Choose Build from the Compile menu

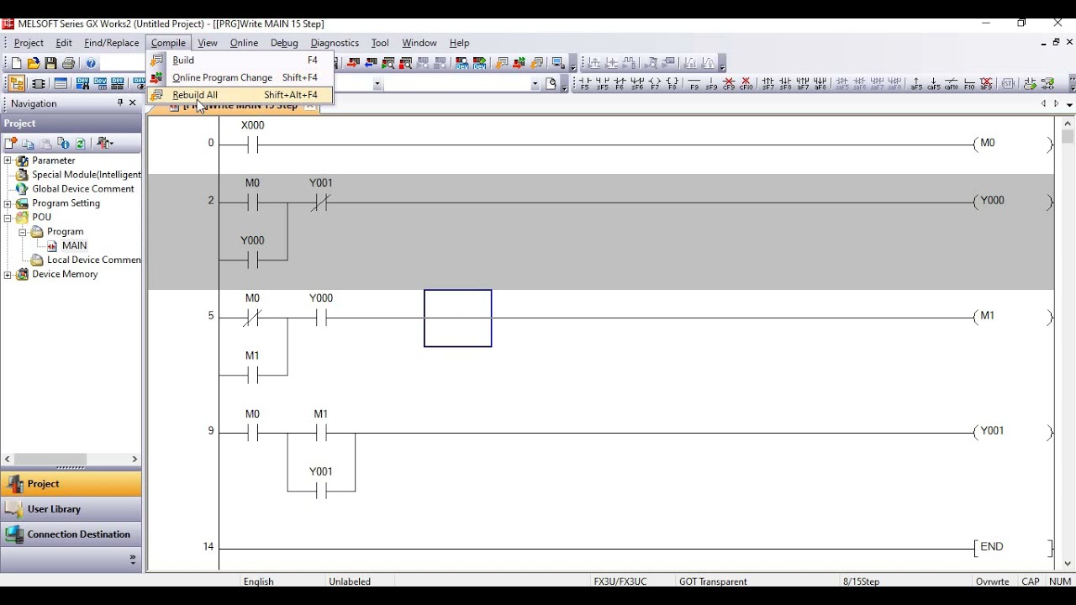click(240, 60)
